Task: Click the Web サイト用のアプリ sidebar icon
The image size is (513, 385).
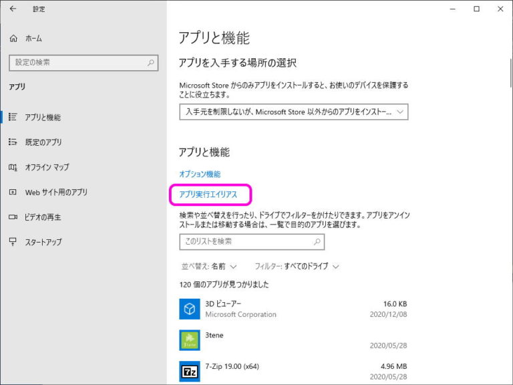Action: click(x=13, y=192)
